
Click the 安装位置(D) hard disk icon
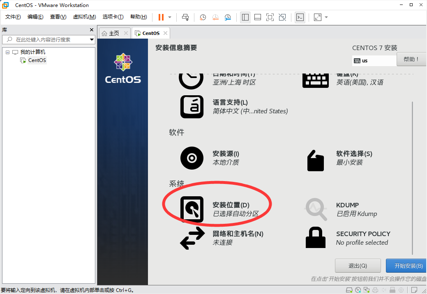coord(192,209)
